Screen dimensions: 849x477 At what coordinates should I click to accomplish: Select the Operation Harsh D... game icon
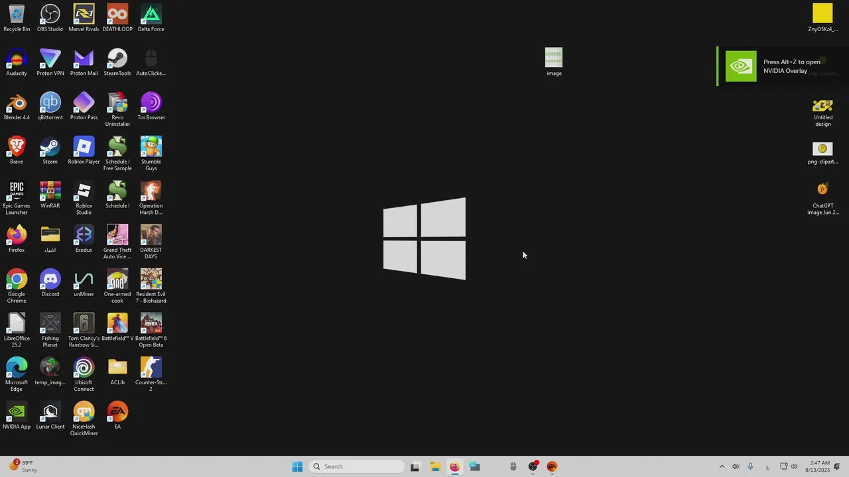151,198
